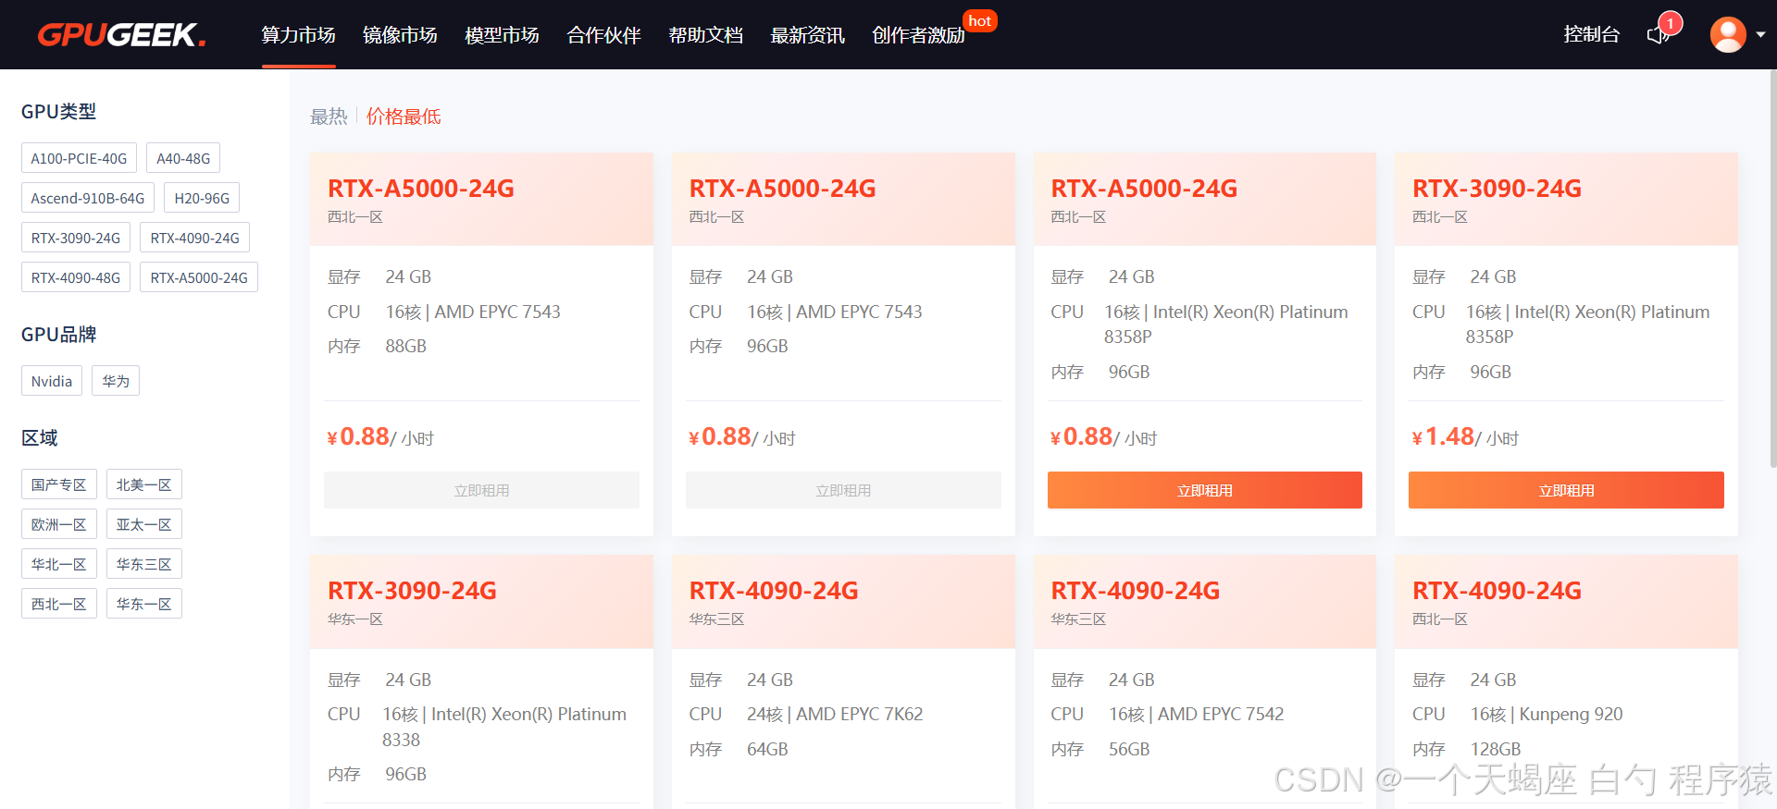Filter by Nvidia brand
1777x809 pixels.
pos(52,381)
